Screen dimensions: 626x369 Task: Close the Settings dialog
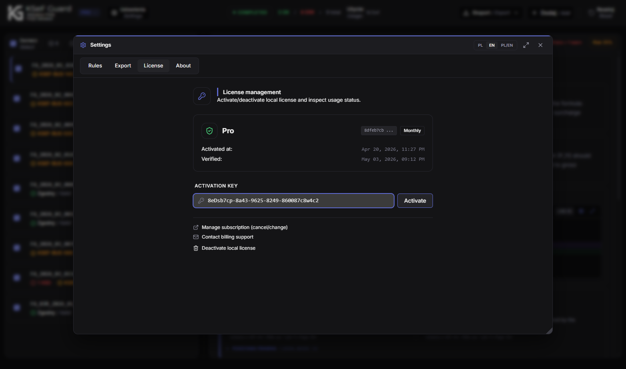(x=540, y=45)
